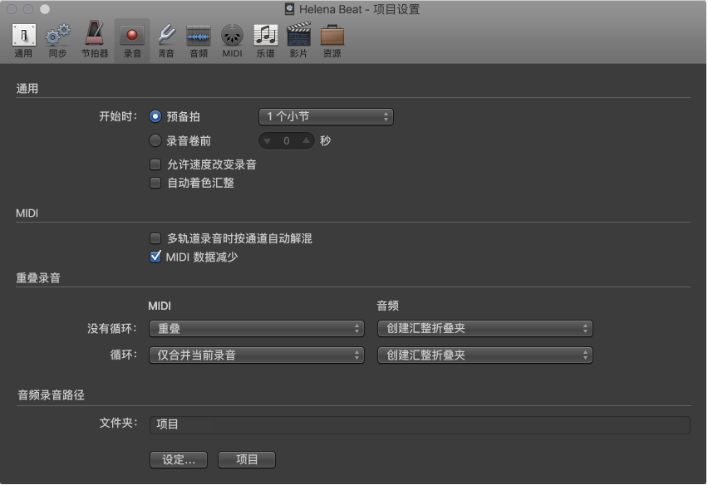The image size is (708, 485).
Task: Click the 项目 button under the folder field
Action: [247, 460]
